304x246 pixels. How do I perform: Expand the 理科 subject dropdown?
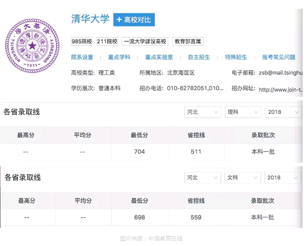click(x=243, y=112)
